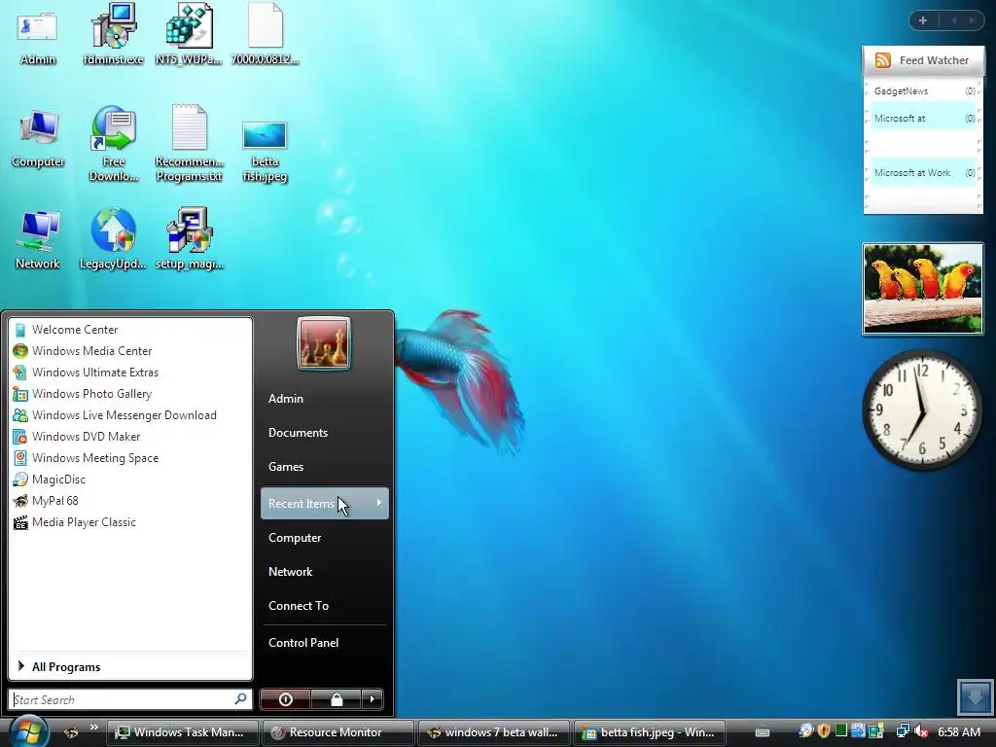Expand All Programs list

(x=130, y=666)
